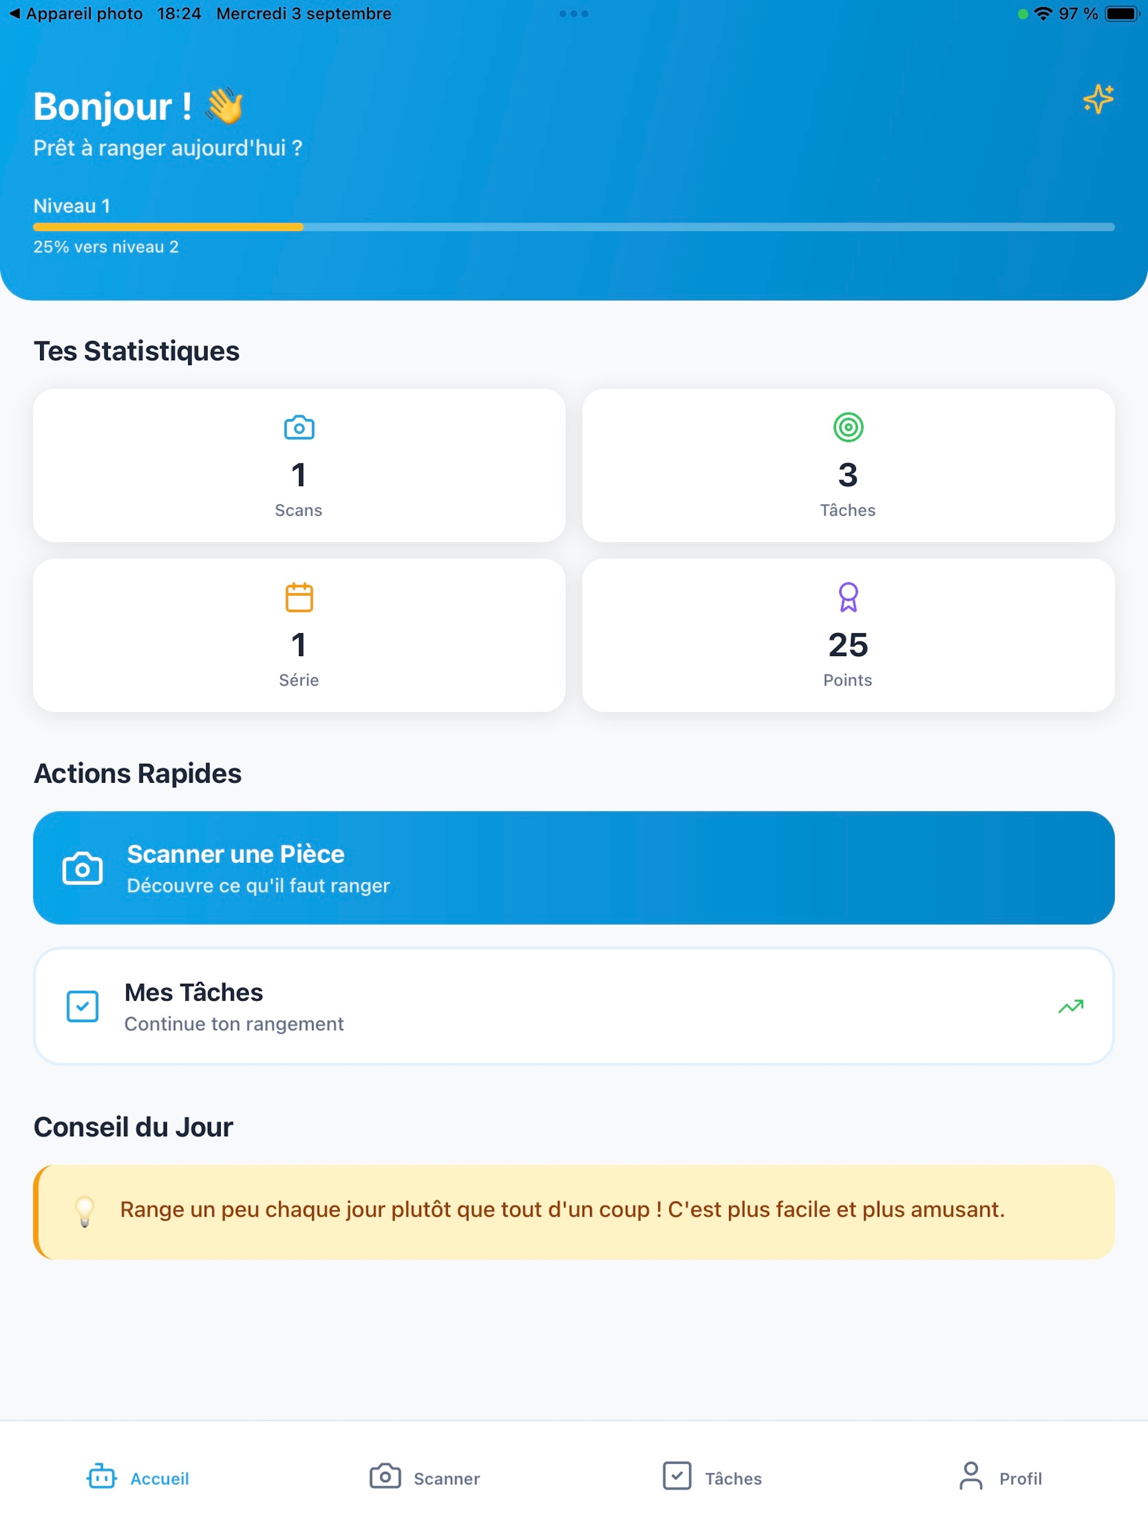Open the Accueil tab
This screenshot has height=1530, width=1148.
138,1477
